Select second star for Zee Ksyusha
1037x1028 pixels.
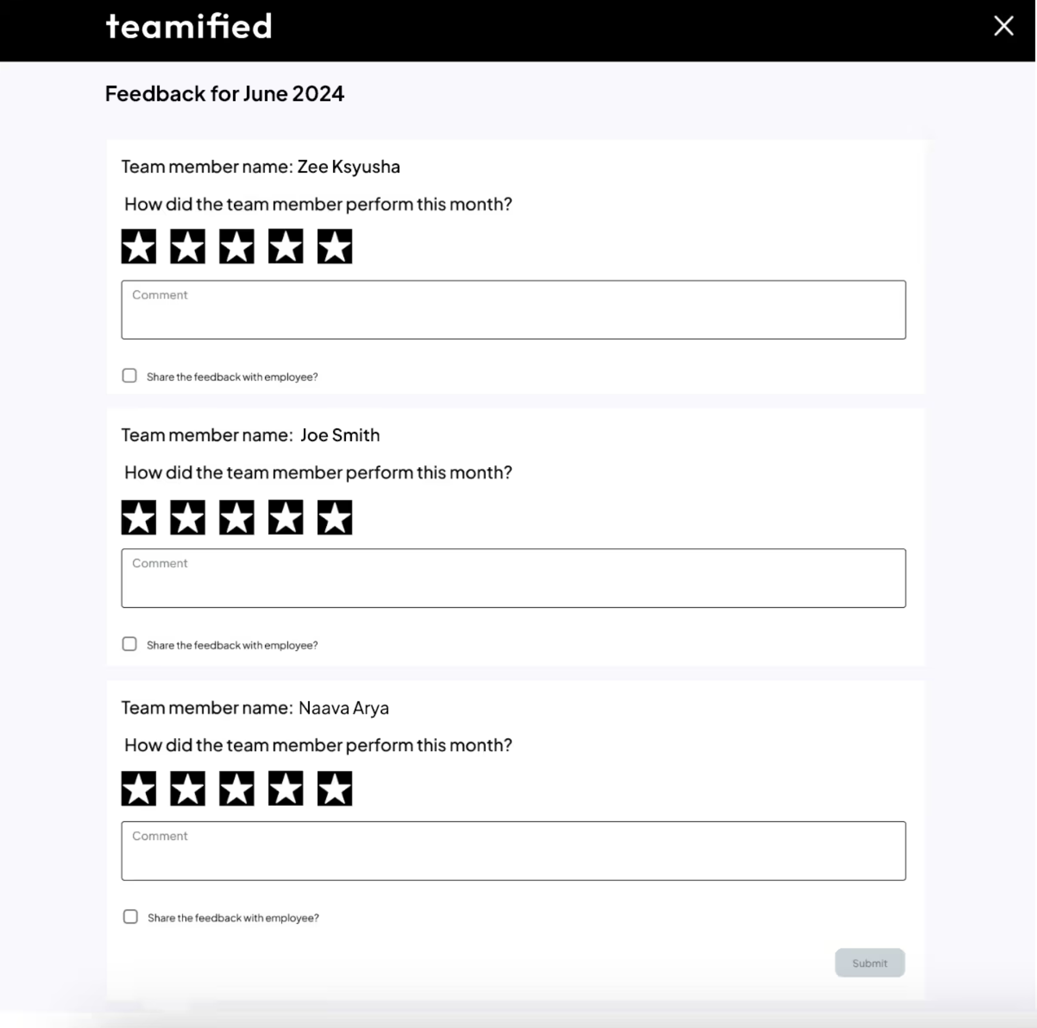coord(187,247)
